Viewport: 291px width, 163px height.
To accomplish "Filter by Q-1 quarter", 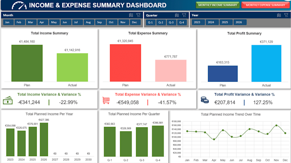I will click(151, 22).
